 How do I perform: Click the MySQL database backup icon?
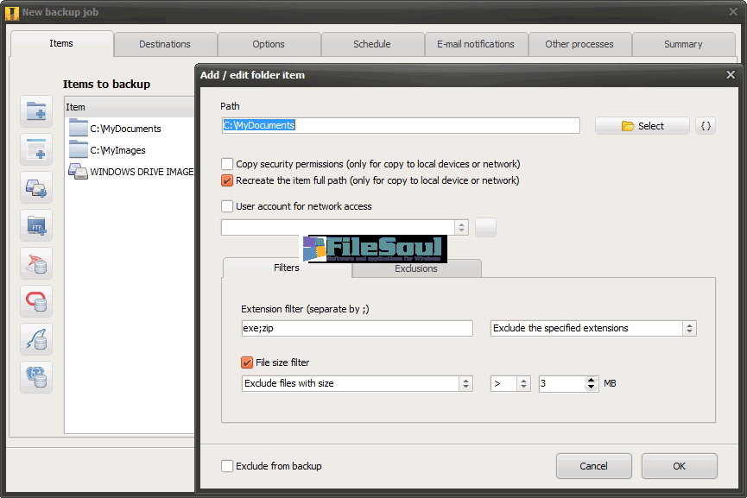pyautogui.click(x=36, y=339)
